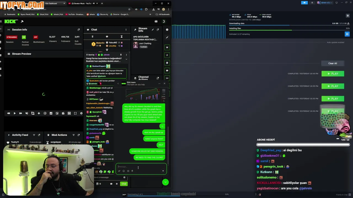Open the Chat panel three-dot menu
This screenshot has width=353, height=198.
(126, 30)
